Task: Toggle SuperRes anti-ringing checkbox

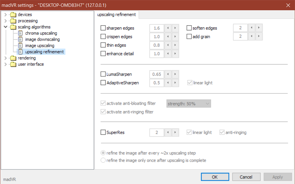Action: pos(222,132)
